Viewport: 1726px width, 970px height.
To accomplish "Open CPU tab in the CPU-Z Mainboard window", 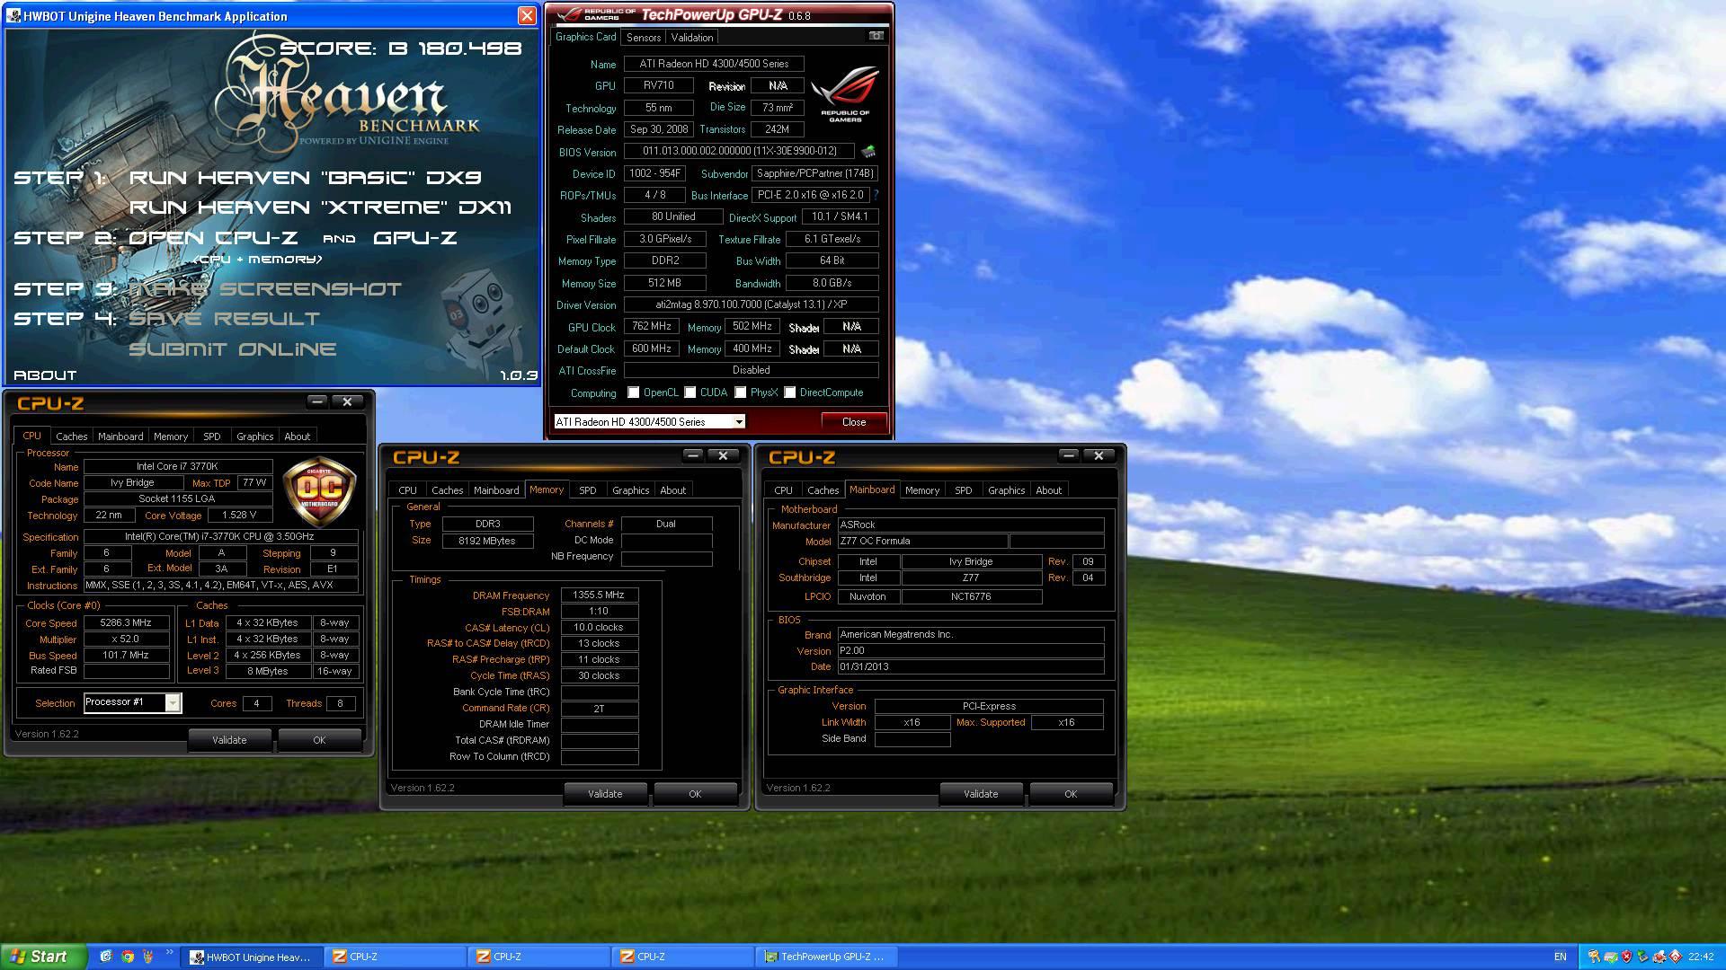I will (x=784, y=490).
